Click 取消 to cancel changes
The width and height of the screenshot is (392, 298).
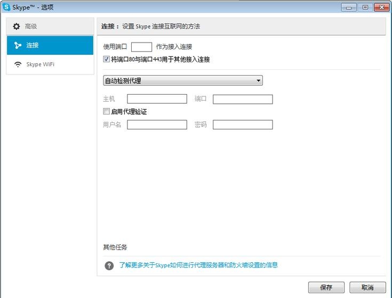(x=367, y=287)
